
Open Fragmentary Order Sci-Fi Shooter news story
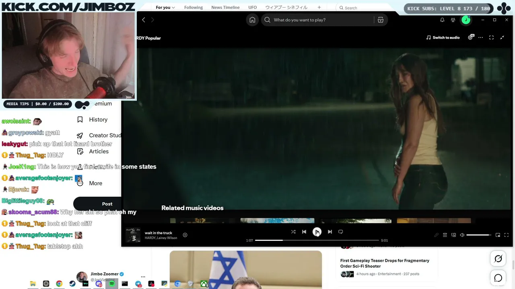(x=385, y=263)
